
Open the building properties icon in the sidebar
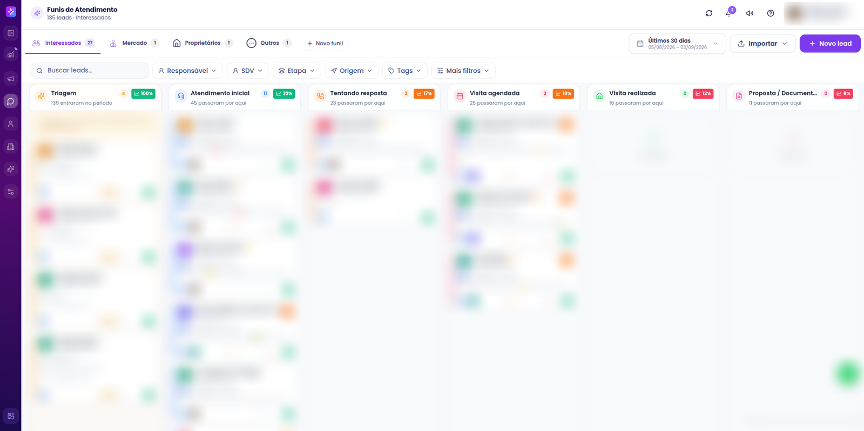(x=11, y=147)
